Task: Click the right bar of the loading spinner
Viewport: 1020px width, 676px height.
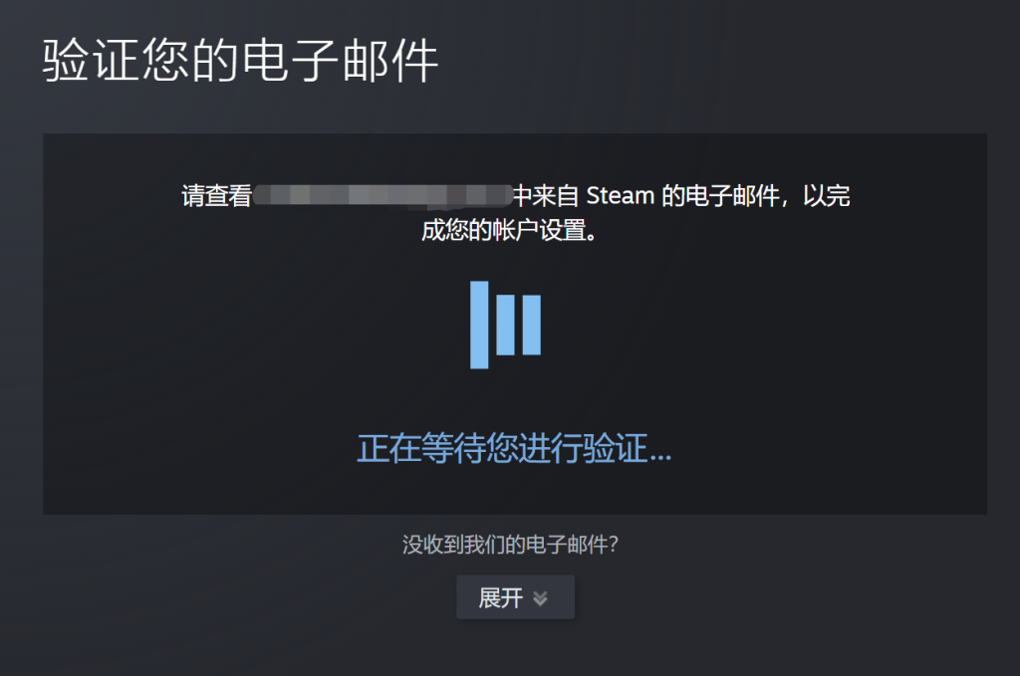Action: tap(532, 325)
